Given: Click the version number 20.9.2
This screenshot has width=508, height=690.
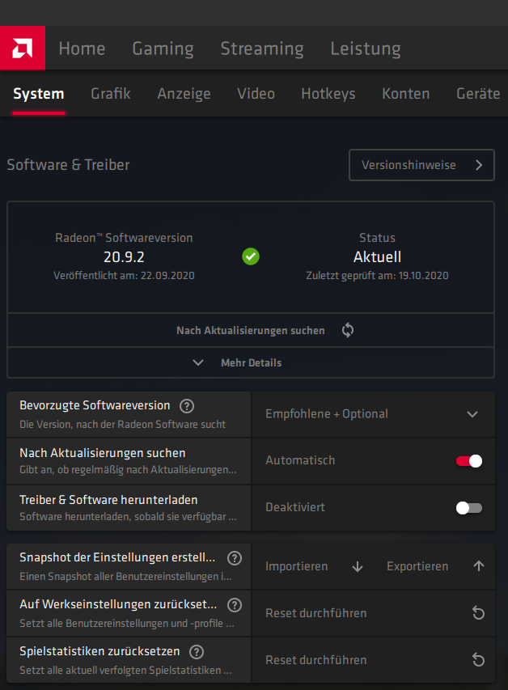Looking at the screenshot, I should coord(124,257).
